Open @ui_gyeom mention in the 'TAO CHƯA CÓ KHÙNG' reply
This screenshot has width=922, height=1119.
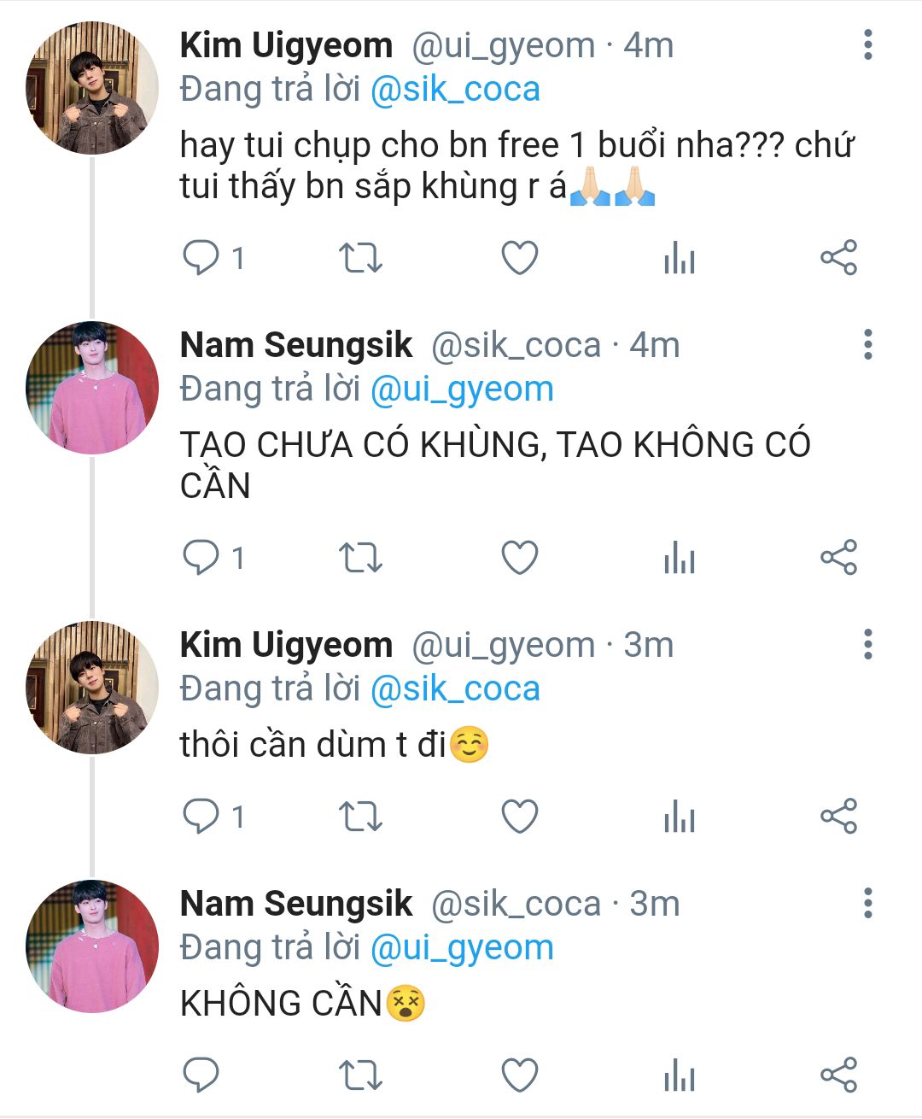point(462,390)
